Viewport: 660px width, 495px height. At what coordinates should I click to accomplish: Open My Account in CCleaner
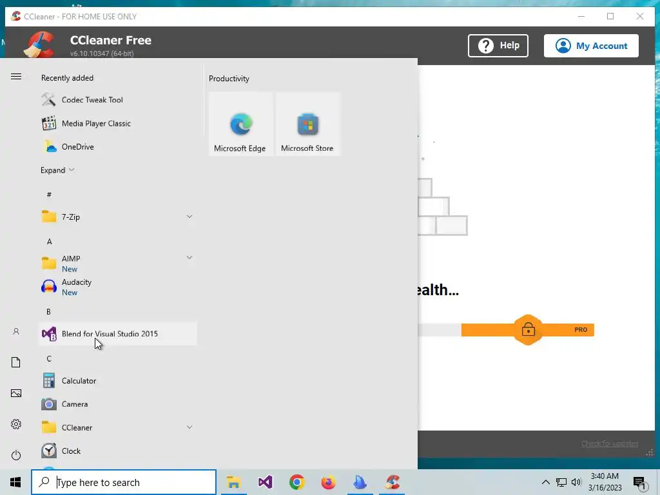point(591,46)
